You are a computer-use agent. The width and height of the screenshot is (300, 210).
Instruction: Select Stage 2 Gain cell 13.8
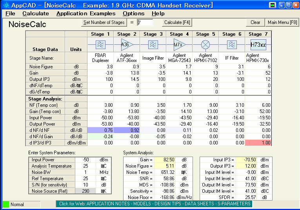coord(127,73)
